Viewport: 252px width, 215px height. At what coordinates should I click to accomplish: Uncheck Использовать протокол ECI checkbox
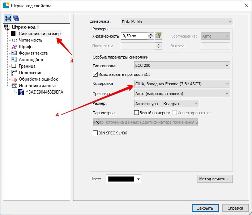point(95,74)
